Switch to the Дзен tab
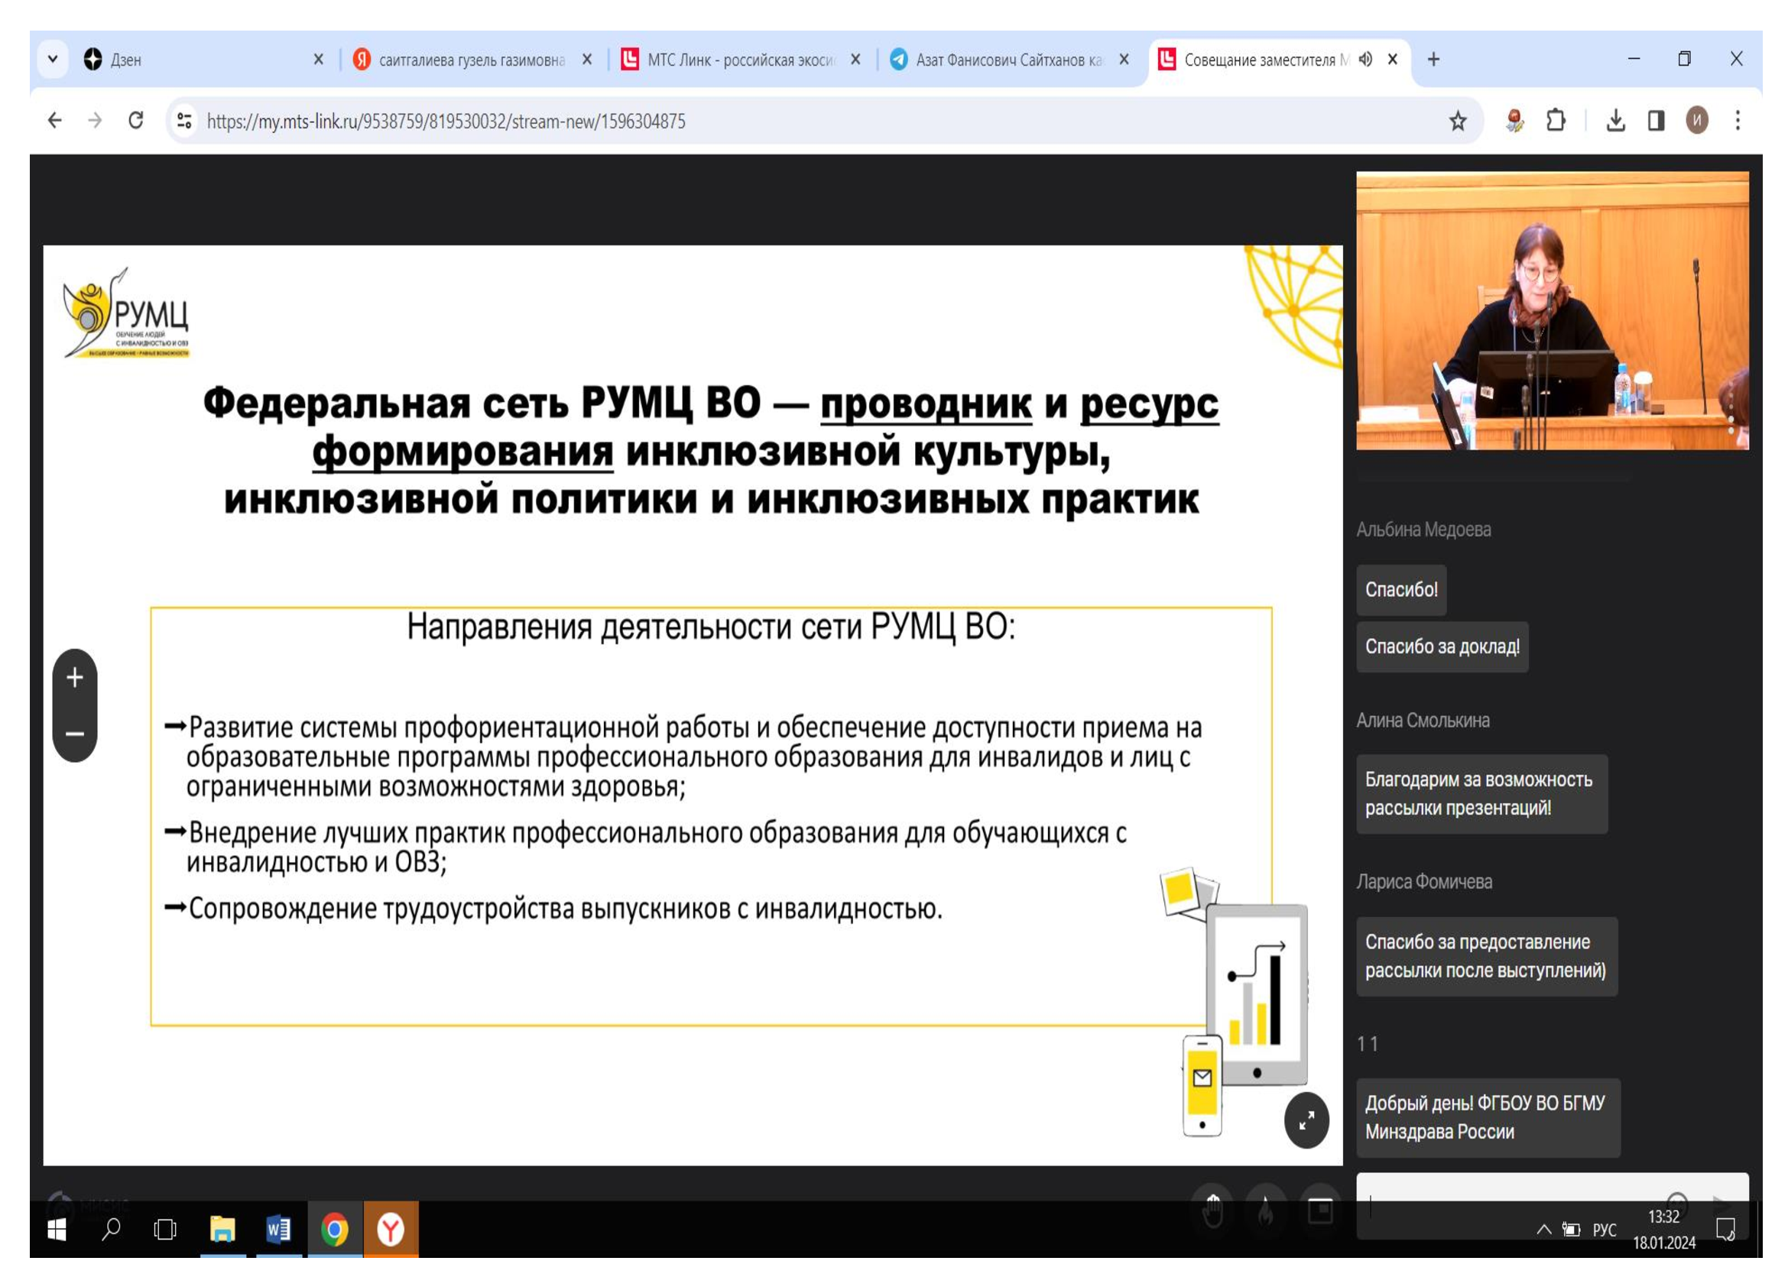This screenshot has width=1788, height=1264. click(195, 60)
